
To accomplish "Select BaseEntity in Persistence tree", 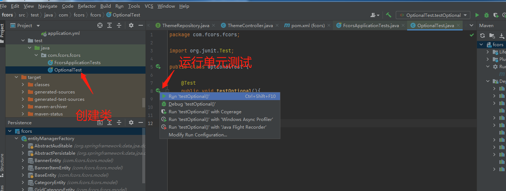I will coord(46,175).
